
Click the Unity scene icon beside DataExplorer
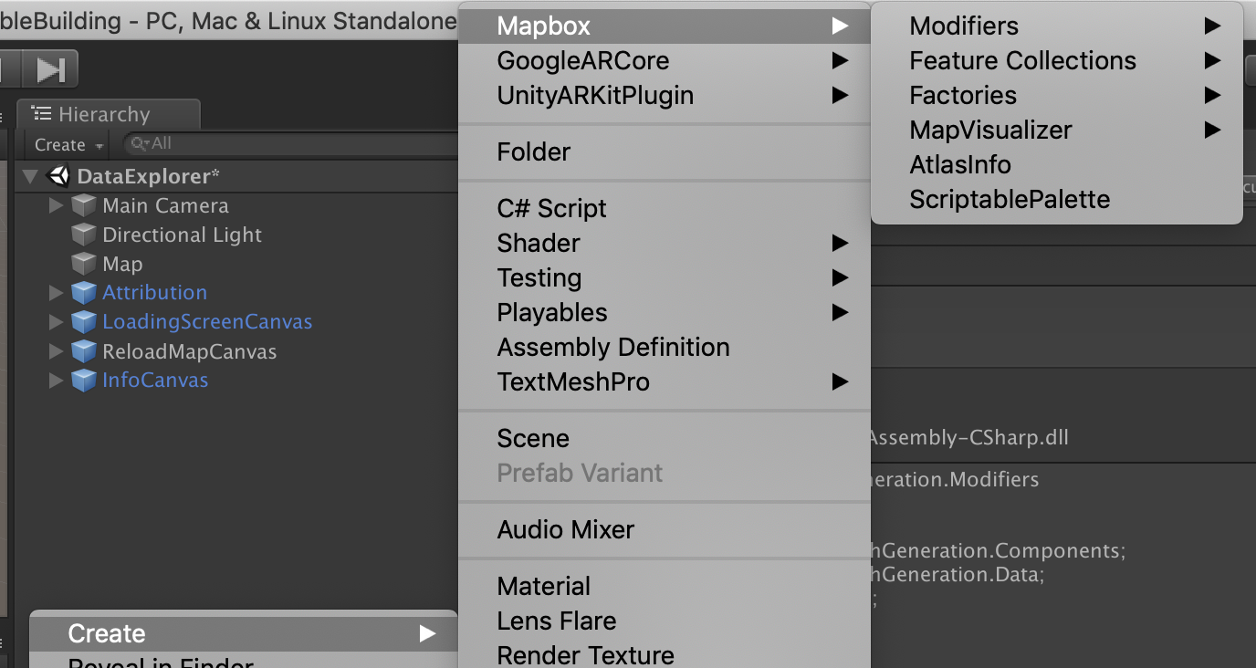pos(58,175)
